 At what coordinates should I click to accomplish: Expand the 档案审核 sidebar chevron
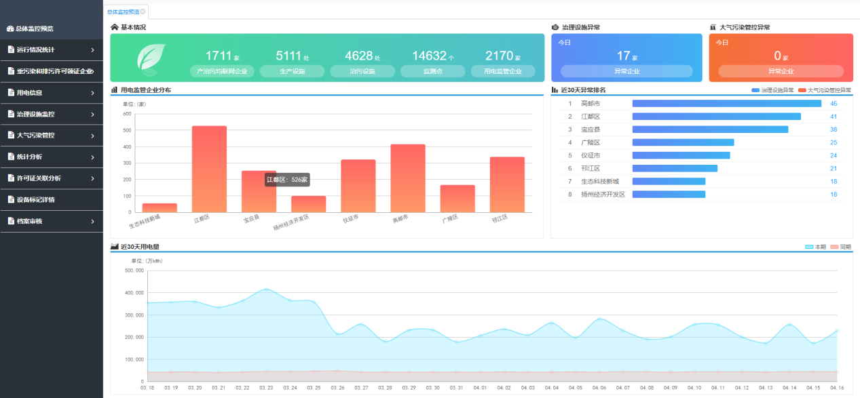pos(92,221)
